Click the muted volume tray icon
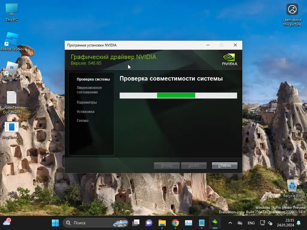The image size is (307, 230). coord(270,223)
